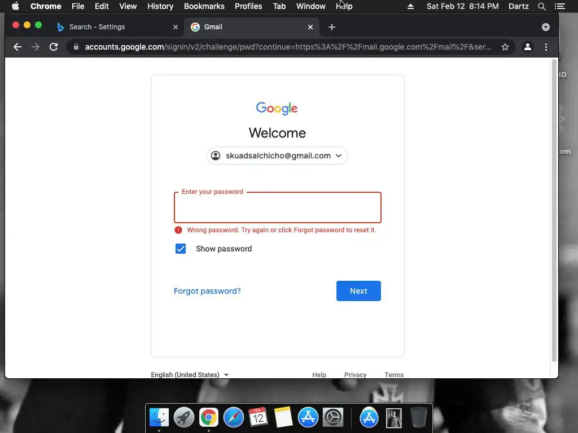Open the Apple menu
Image resolution: width=578 pixels, height=433 pixels.
(x=15, y=6)
